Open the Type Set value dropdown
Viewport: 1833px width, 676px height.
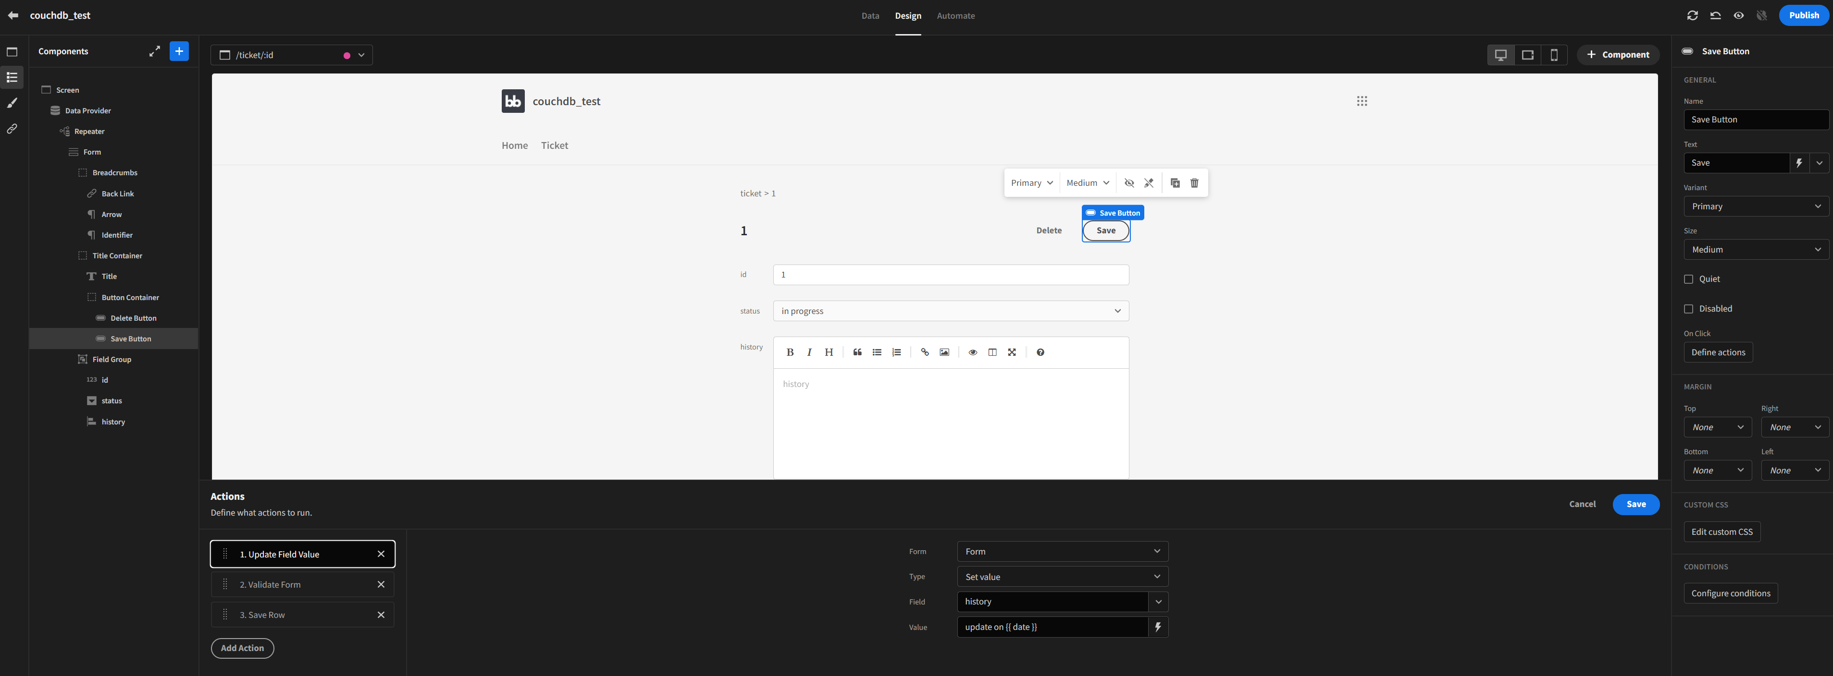pos(1062,577)
